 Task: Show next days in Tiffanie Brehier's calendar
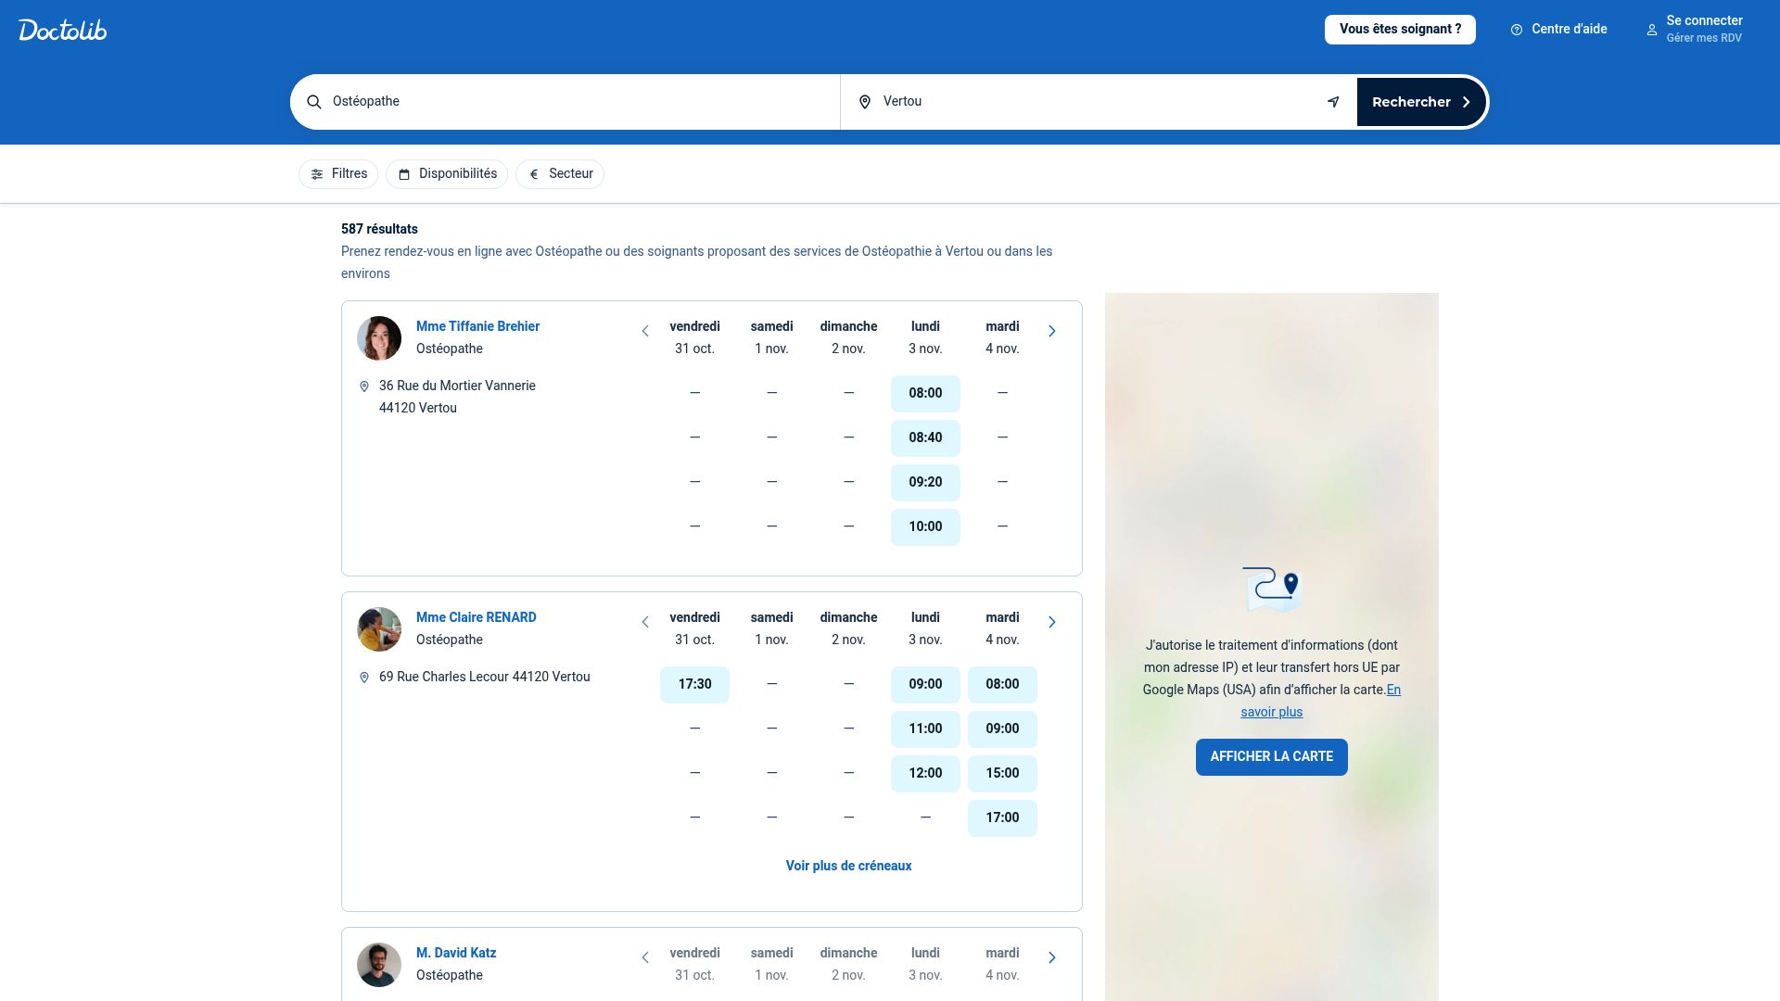1052,330
